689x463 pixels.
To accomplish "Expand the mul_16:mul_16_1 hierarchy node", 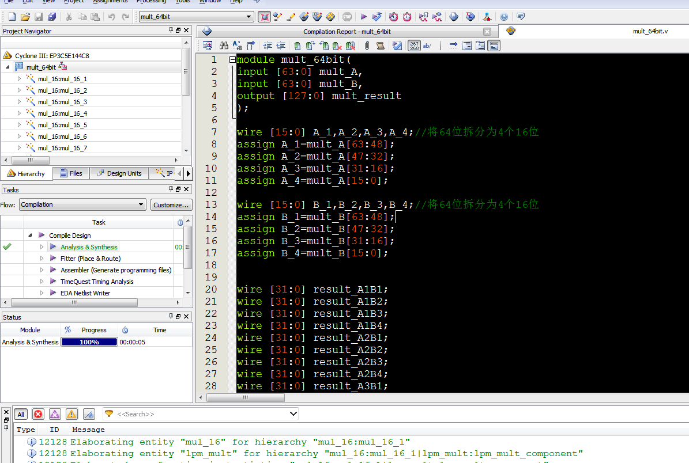I will 19,79.
